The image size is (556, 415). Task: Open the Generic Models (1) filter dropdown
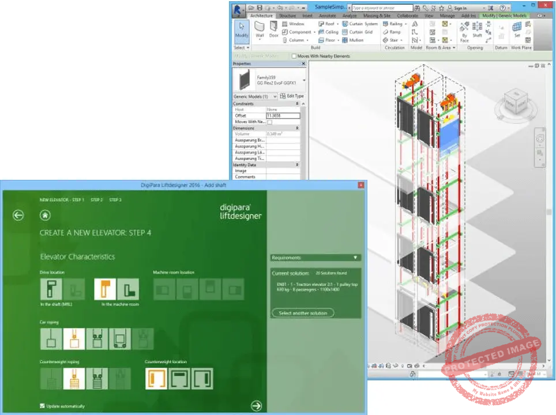[x=255, y=96]
